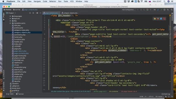176x99 pixels.
Task: Click the Add Configuration button
Action: pyautogui.click(x=128, y=10)
